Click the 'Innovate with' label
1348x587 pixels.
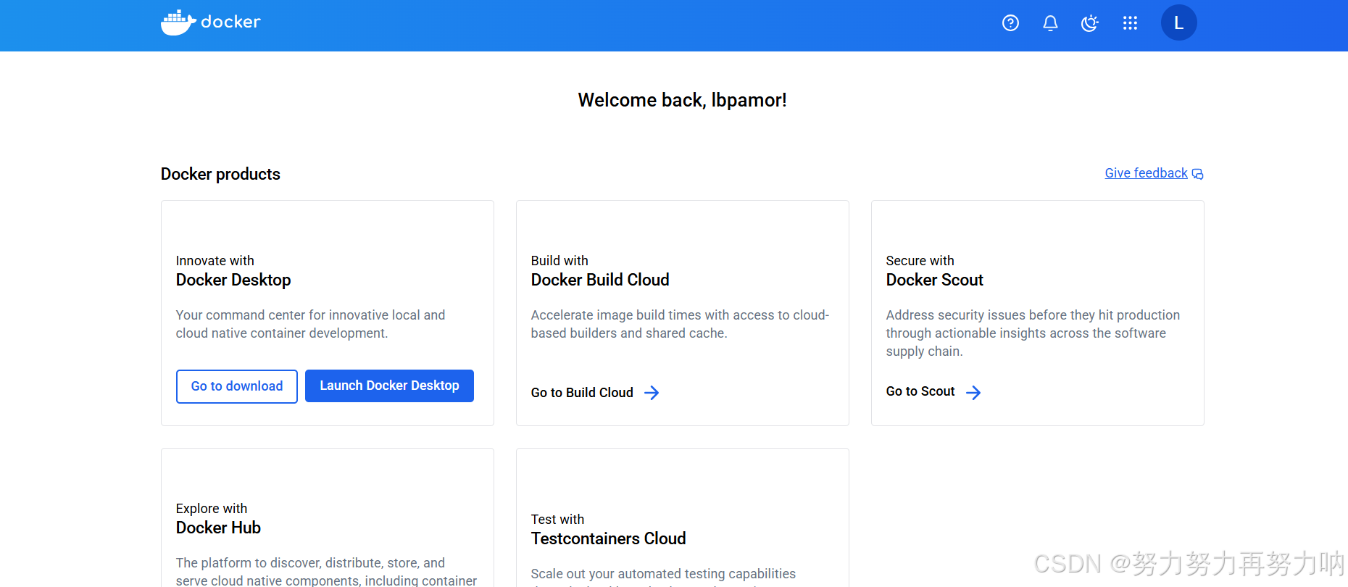(215, 261)
